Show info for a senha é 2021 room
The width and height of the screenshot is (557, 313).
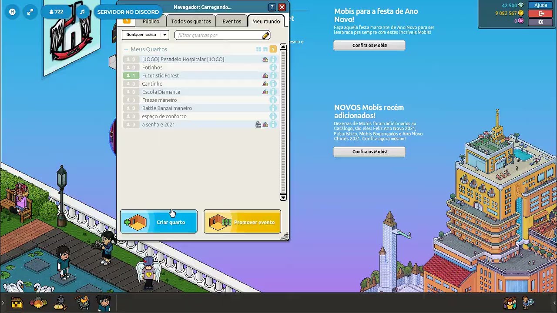pos(273,125)
